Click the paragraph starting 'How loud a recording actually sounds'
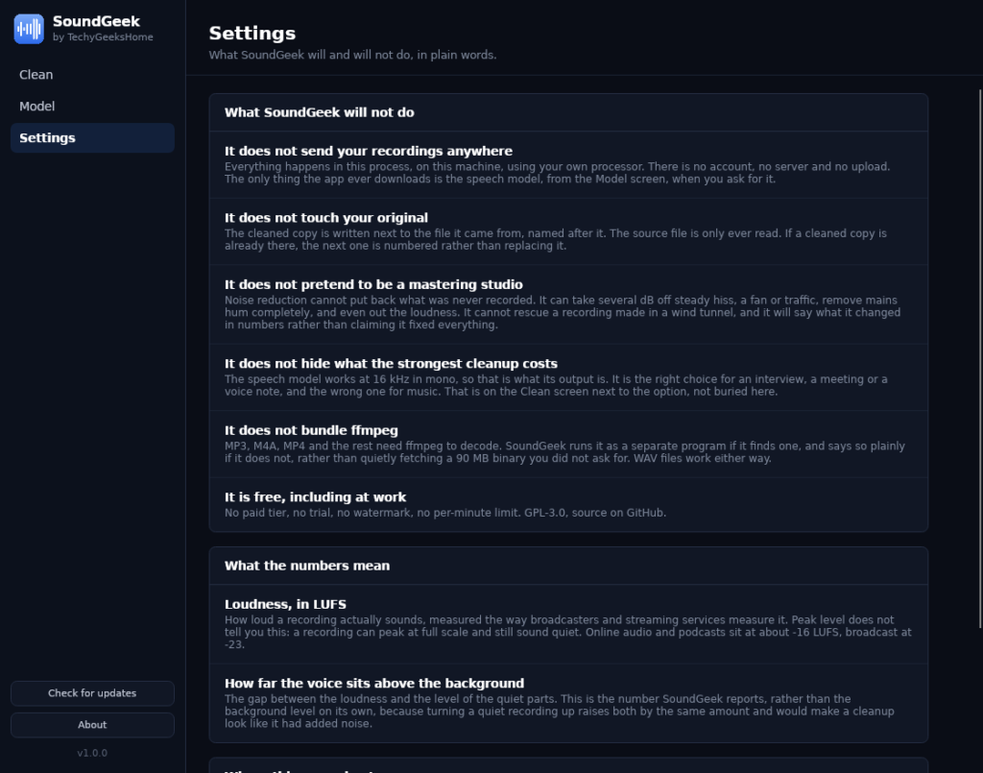Image resolution: width=983 pixels, height=773 pixels. [x=568, y=632]
